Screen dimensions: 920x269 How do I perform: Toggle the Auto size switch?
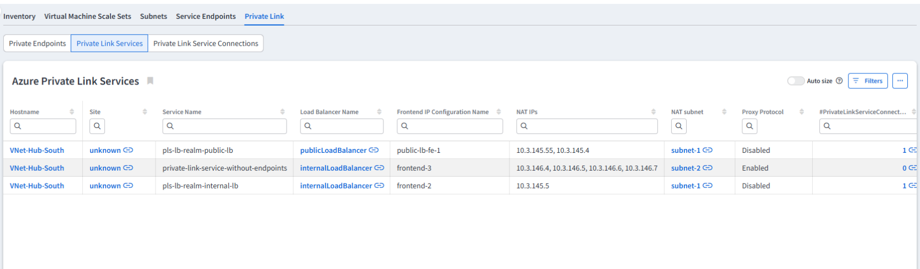point(796,81)
